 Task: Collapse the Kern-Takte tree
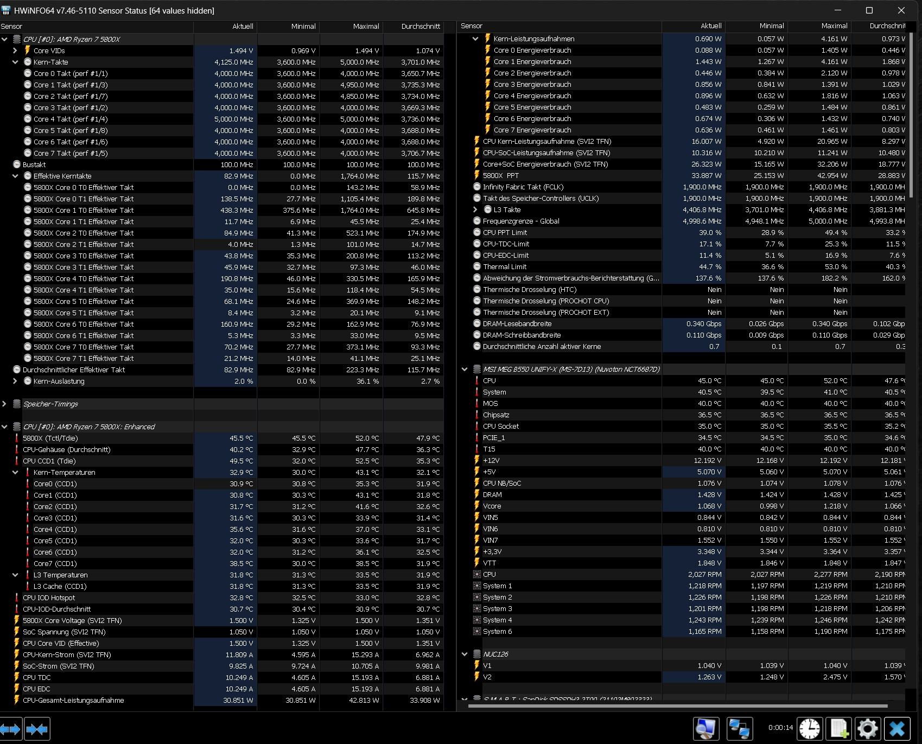15,62
